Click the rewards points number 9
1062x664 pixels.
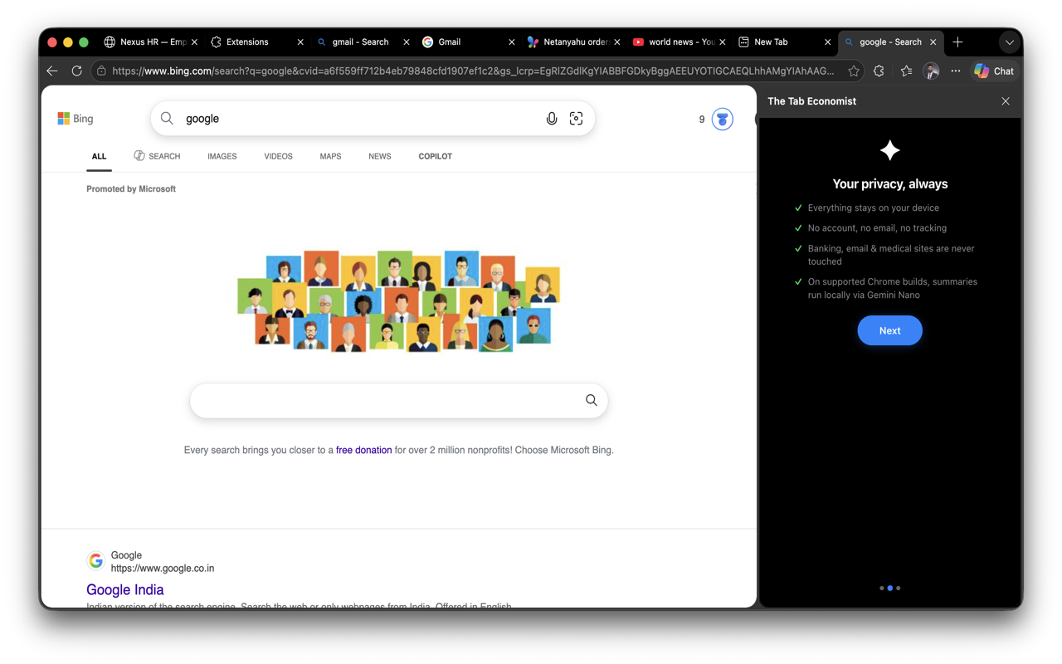(x=702, y=120)
